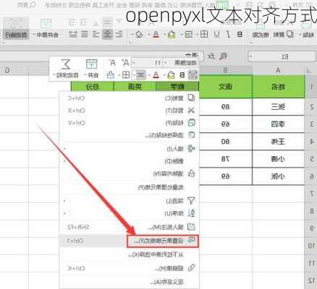Open the mini toolbar font size 11 dropdown

(134, 63)
